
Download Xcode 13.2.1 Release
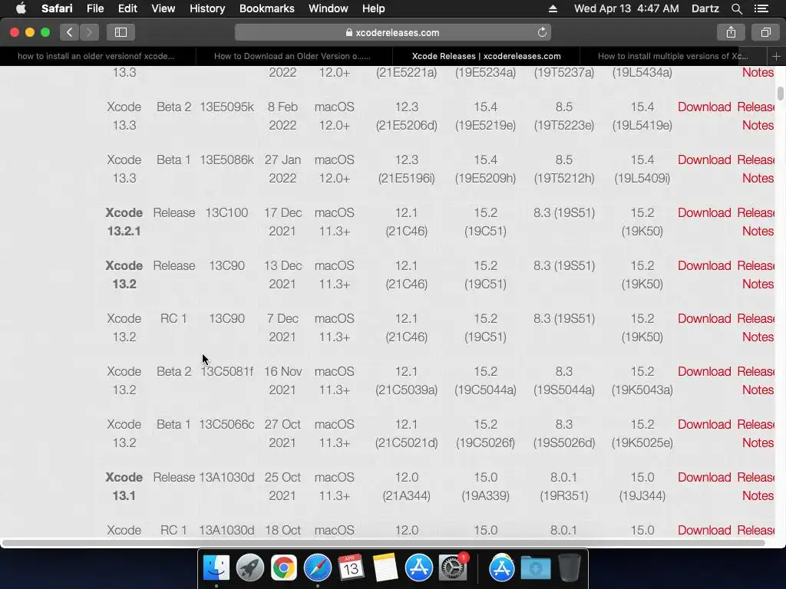pyautogui.click(x=705, y=213)
